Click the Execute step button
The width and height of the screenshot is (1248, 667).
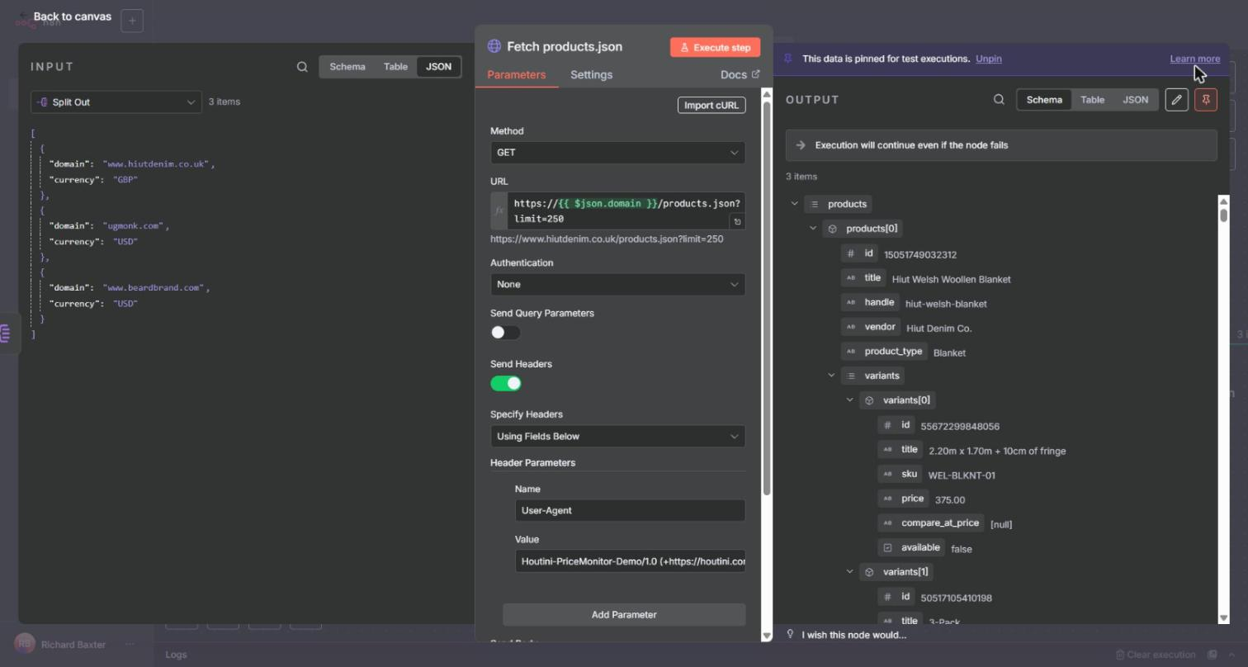tap(715, 47)
